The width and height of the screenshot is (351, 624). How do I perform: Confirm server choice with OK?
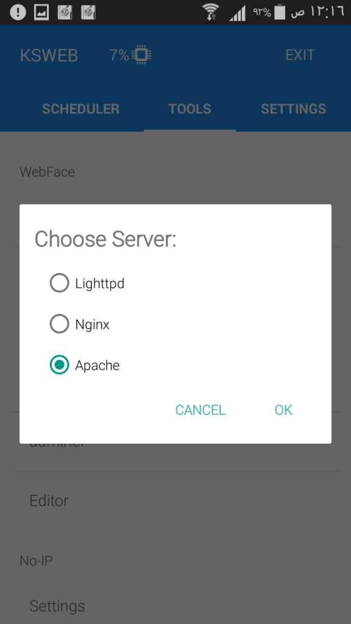pyautogui.click(x=283, y=410)
